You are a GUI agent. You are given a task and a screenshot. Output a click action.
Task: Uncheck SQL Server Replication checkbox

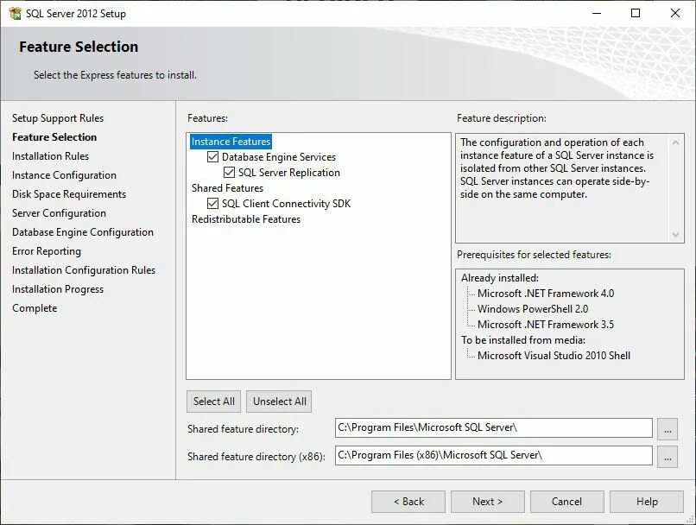tap(229, 172)
